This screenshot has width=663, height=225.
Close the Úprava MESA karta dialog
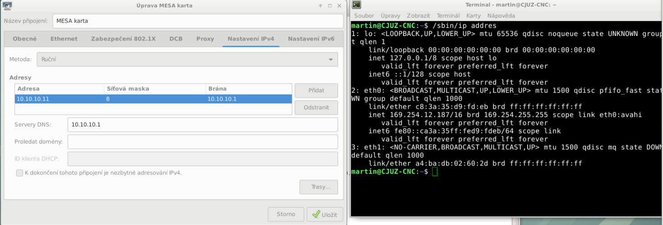click(339, 6)
